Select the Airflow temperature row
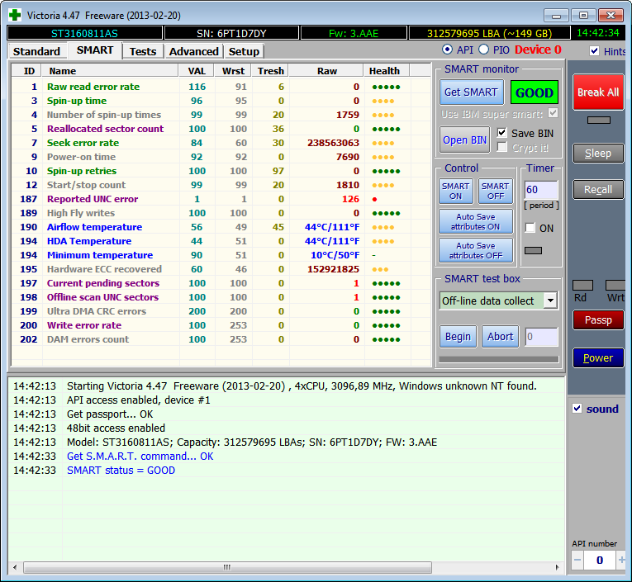This screenshot has height=582, width=632. [x=221, y=227]
